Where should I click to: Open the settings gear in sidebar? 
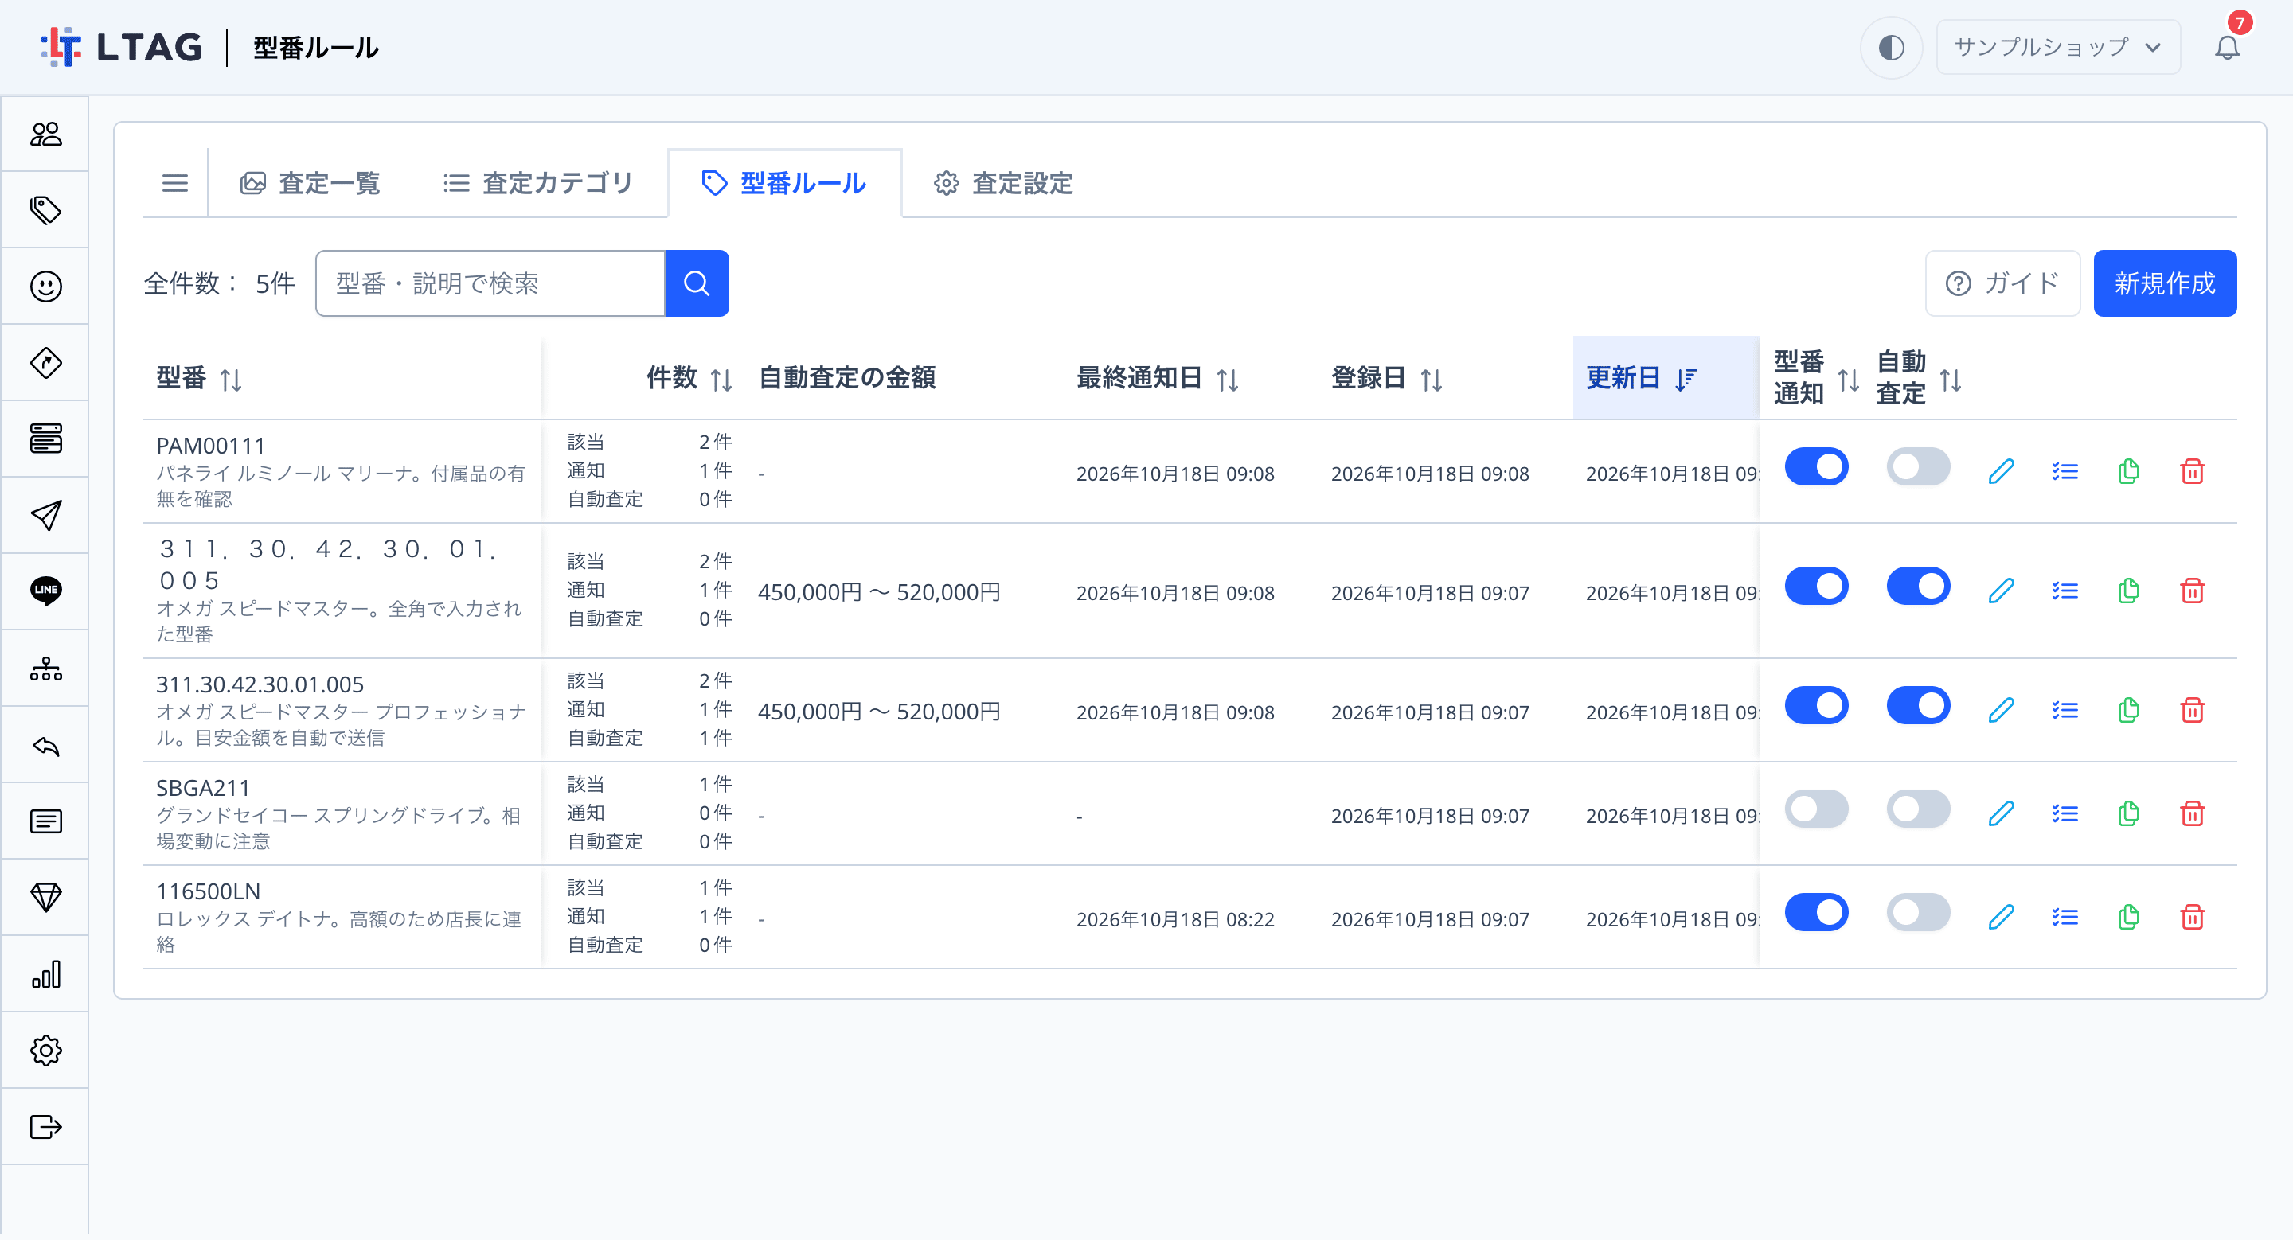click(45, 1051)
